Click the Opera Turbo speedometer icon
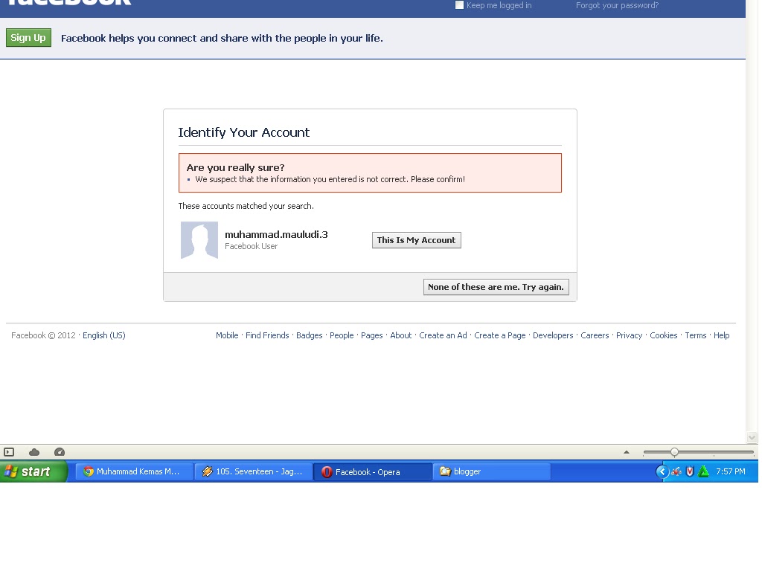Viewport: 762px width, 571px height. pyautogui.click(x=60, y=452)
